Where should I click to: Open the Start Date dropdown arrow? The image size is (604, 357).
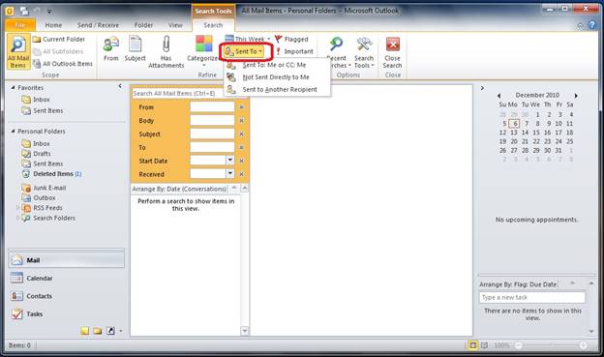(230, 161)
